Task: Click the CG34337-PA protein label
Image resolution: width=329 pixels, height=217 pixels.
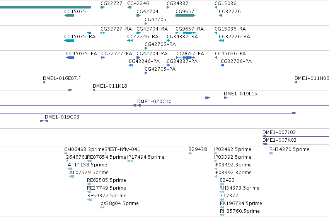Action: 182,61
